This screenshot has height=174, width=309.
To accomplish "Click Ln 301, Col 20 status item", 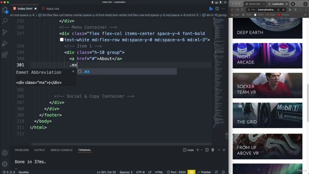I will pyautogui.click(x=106, y=172).
